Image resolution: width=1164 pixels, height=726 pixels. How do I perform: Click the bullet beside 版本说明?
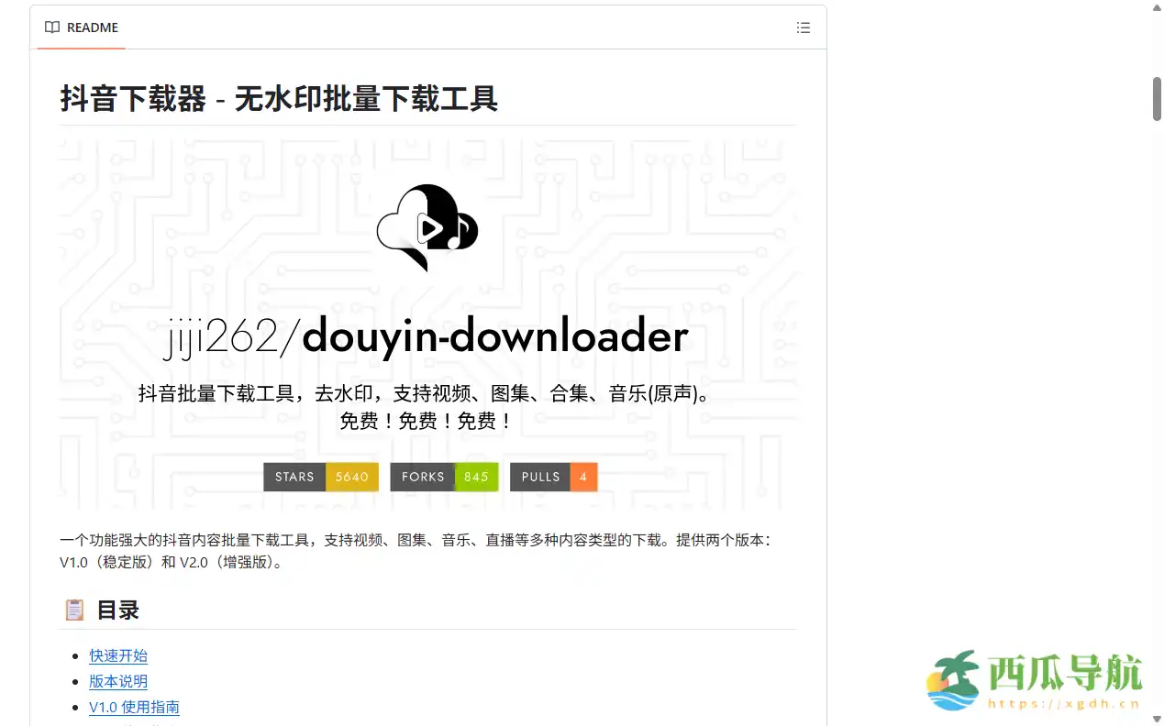[x=76, y=680]
